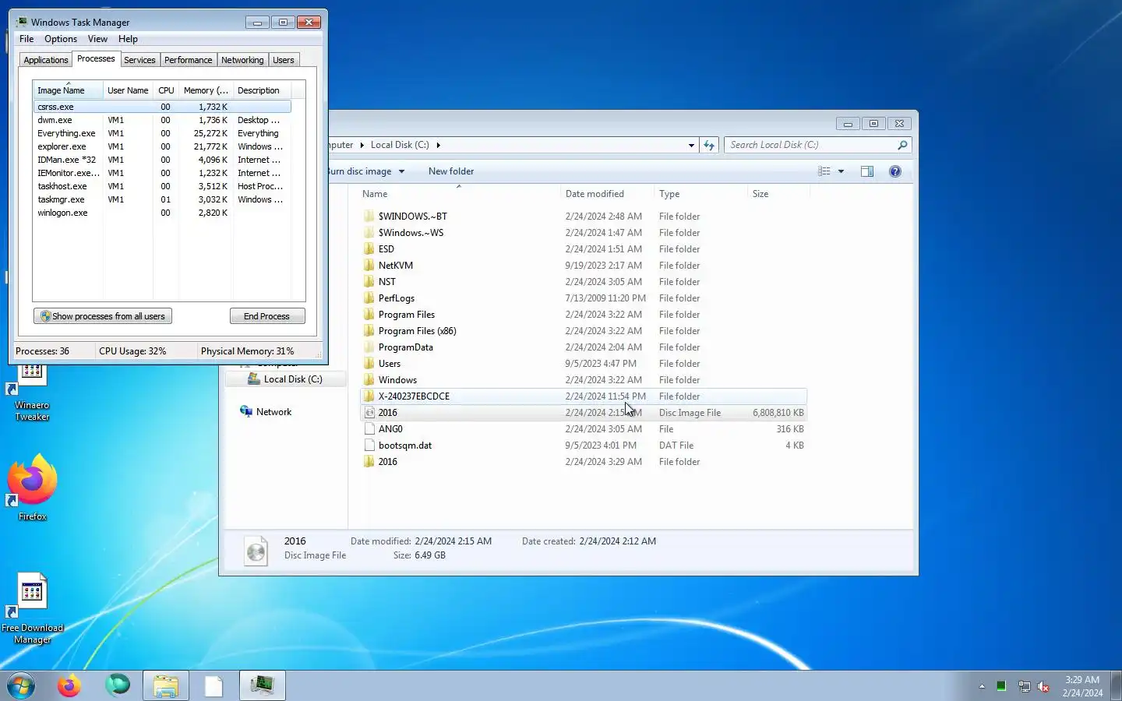This screenshot has width=1122, height=701.
Task: Click the volume muted tray icon
Action: [x=1043, y=686]
